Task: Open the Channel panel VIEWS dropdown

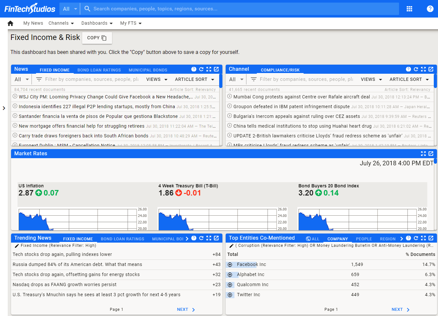Action: click(x=371, y=79)
